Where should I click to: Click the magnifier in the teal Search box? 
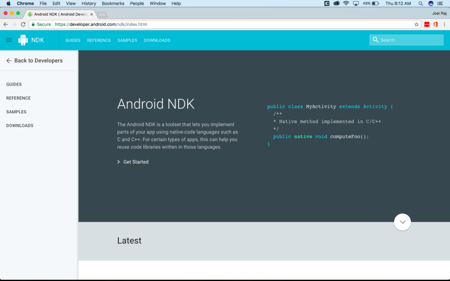coord(375,40)
